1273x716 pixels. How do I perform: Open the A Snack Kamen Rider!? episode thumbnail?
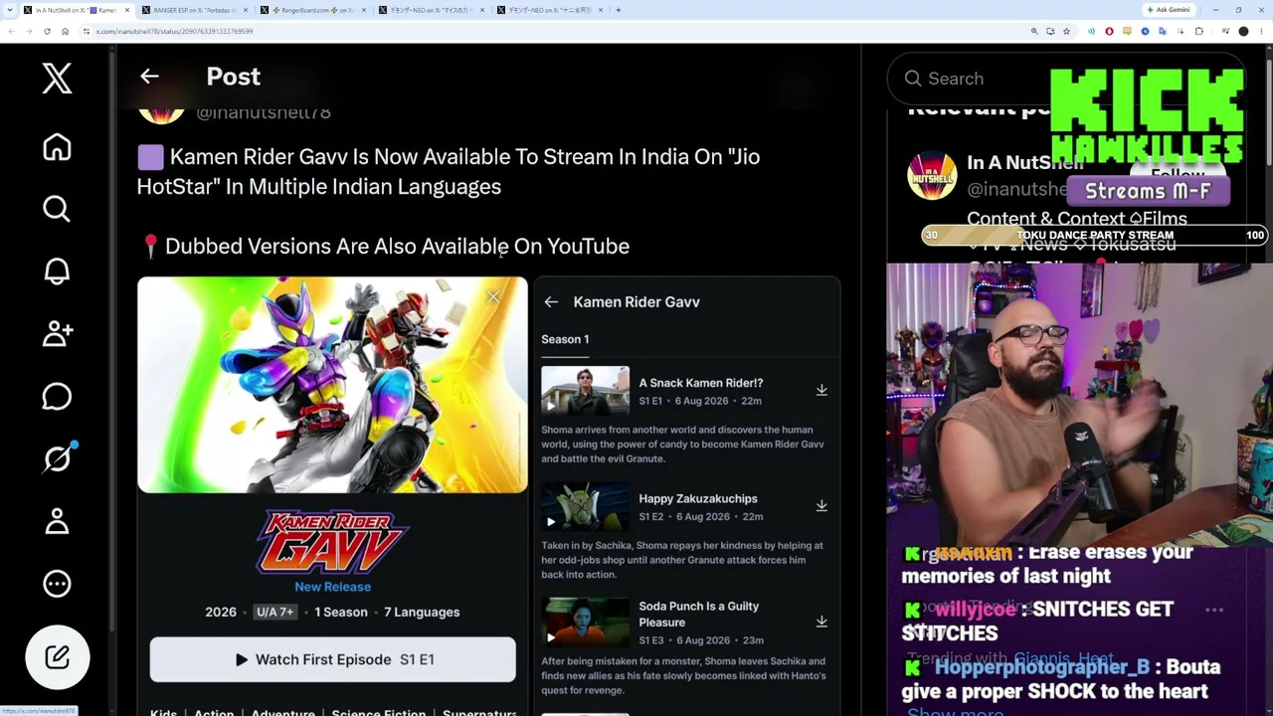(585, 390)
